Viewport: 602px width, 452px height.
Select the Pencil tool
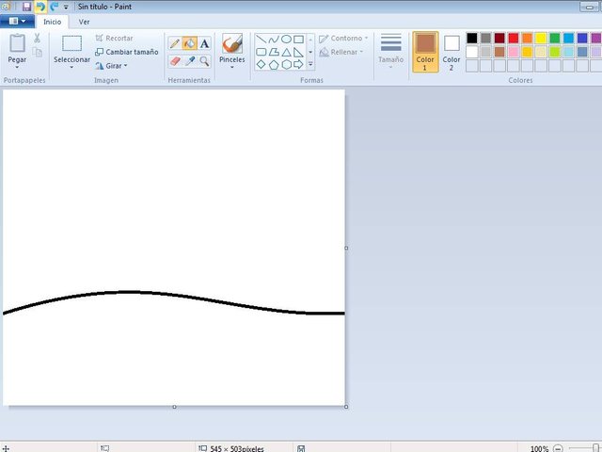[x=175, y=43]
